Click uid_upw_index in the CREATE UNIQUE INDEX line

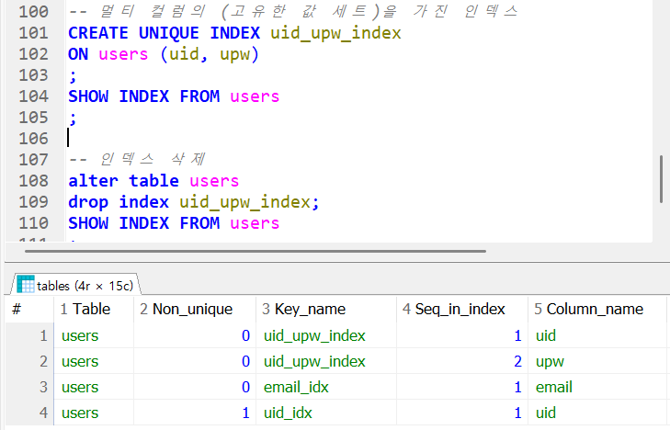[335, 33]
